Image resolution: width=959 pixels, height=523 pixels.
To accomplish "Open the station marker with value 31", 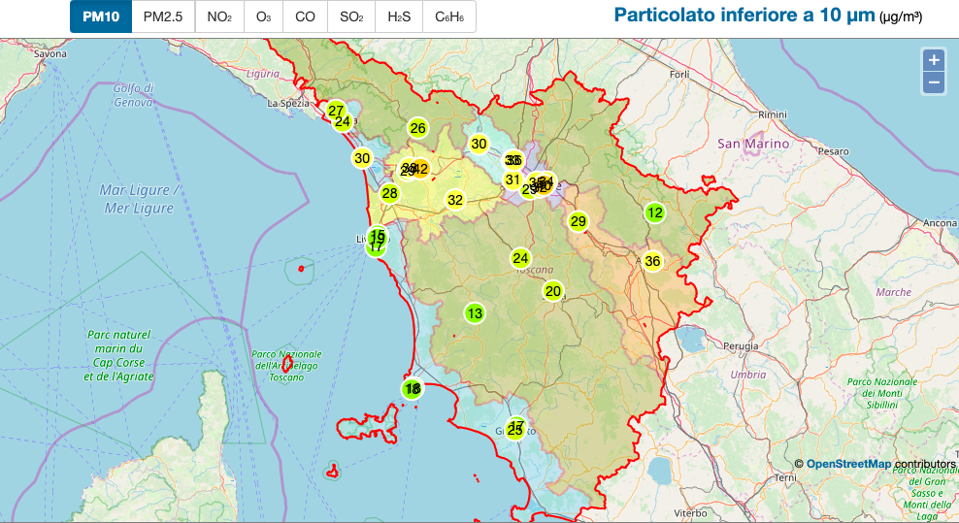I will pyautogui.click(x=512, y=180).
